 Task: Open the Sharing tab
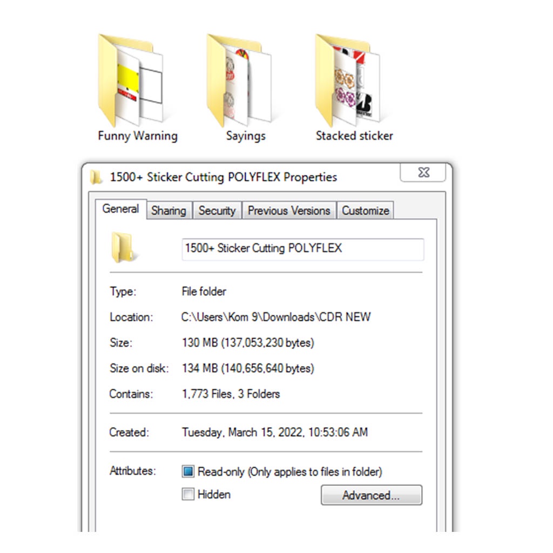point(169,211)
